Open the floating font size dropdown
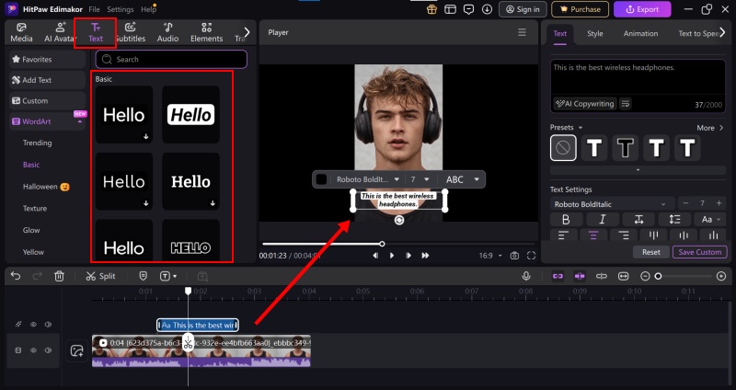Screen dimensions: 736x390 point(420,179)
